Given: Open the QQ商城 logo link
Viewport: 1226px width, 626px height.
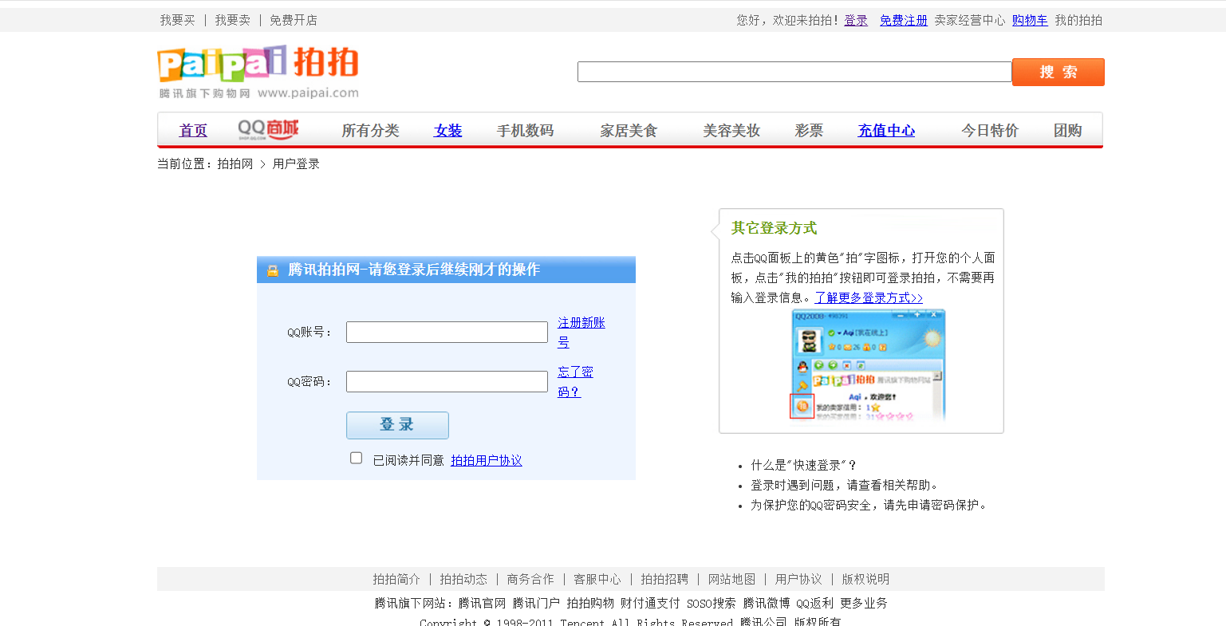Looking at the screenshot, I should pyautogui.click(x=268, y=129).
